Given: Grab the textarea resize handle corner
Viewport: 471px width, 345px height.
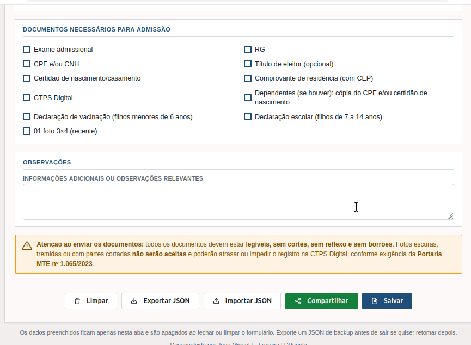Looking at the screenshot, I should 450,216.
